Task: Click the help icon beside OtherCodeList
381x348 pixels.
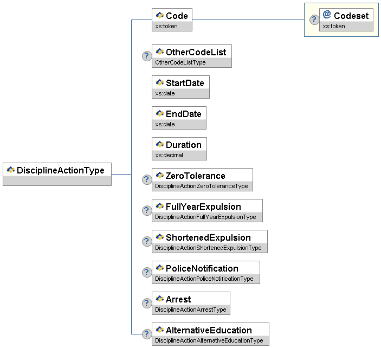Action: (x=147, y=56)
